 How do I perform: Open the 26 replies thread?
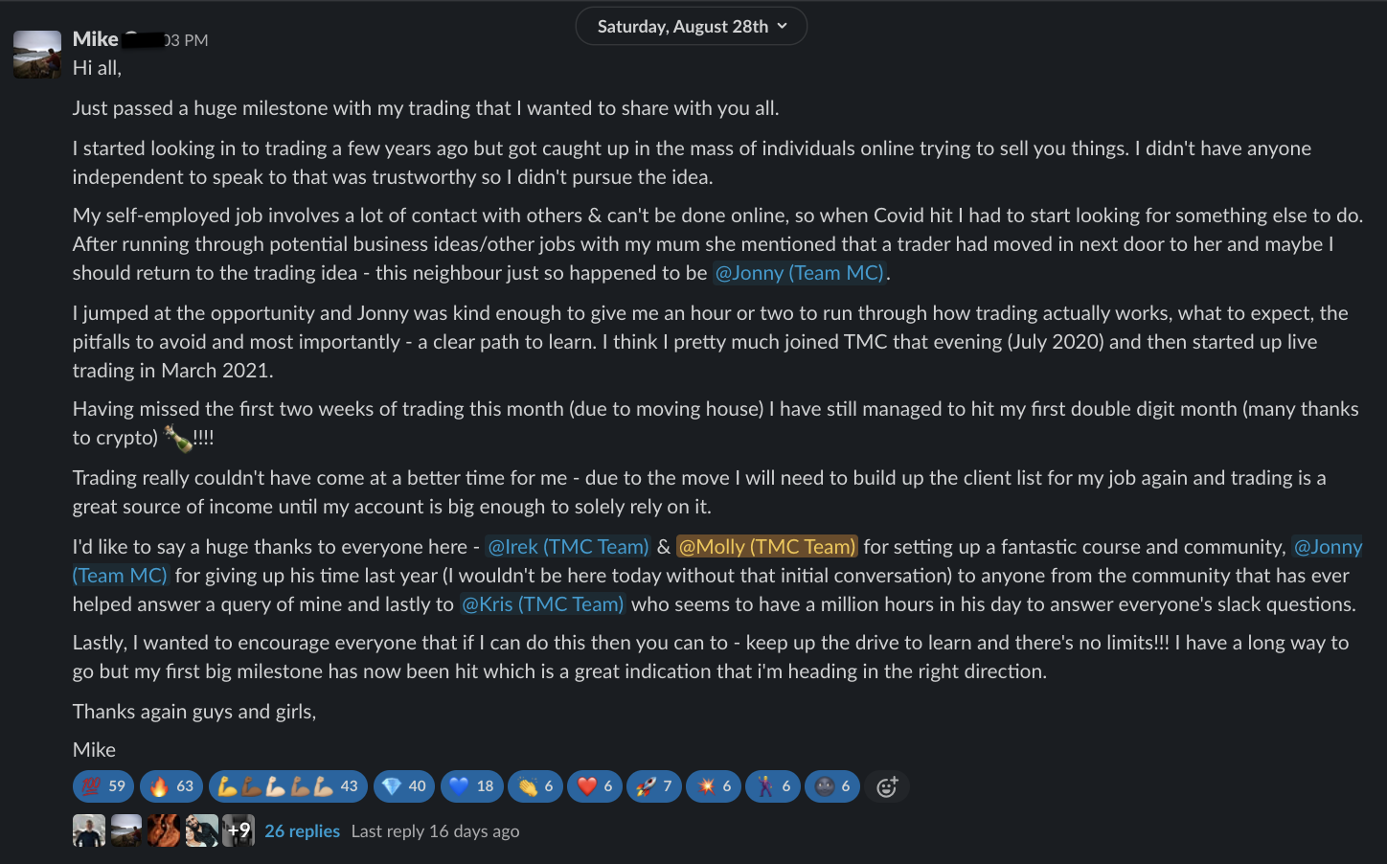302,831
